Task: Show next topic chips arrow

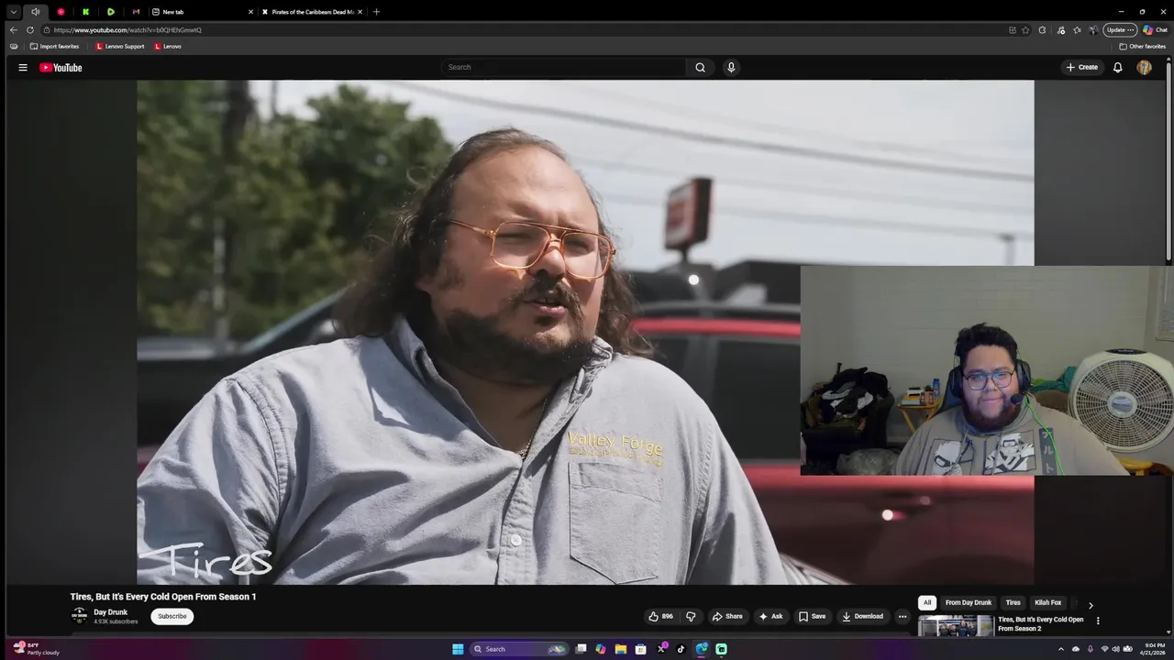Action: pos(1091,605)
